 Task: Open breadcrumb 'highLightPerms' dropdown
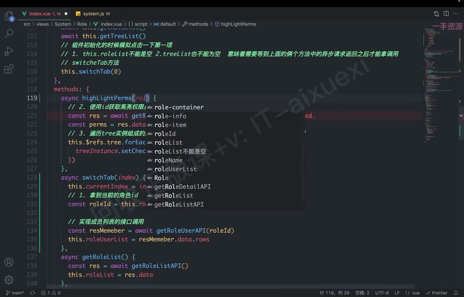pyautogui.click(x=235, y=24)
